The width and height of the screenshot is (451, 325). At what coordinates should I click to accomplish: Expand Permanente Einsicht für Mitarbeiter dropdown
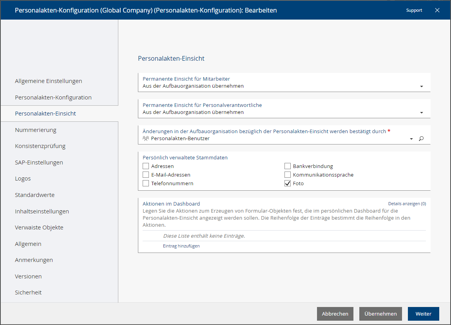pos(421,86)
